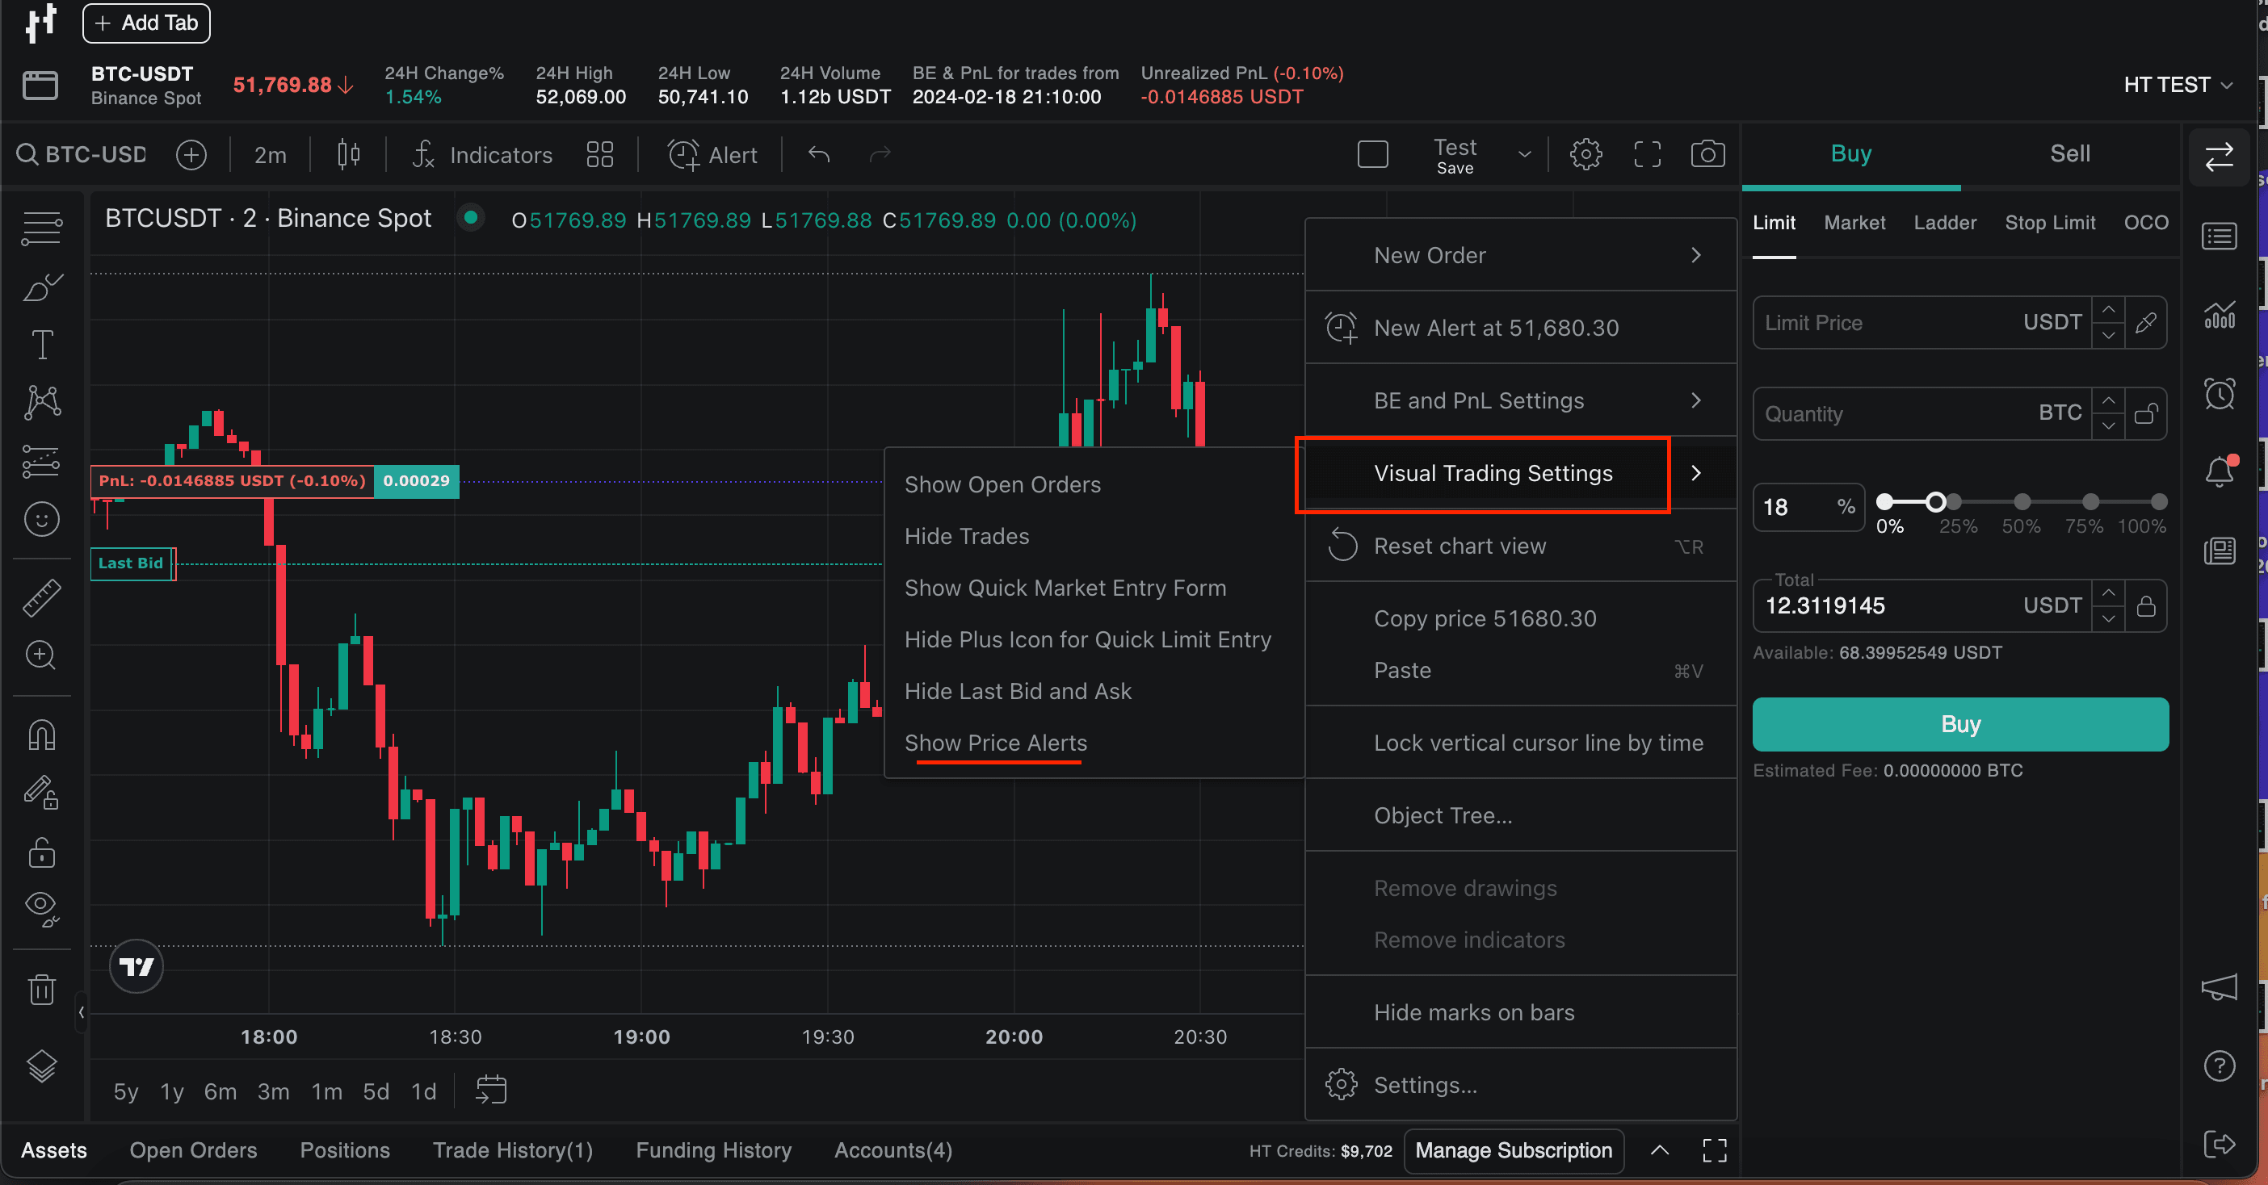The height and width of the screenshot is (1185, 2268).
Task: Open the go-to-date calendar icon
Action: pyautogui.click(x=490, y=1089)
